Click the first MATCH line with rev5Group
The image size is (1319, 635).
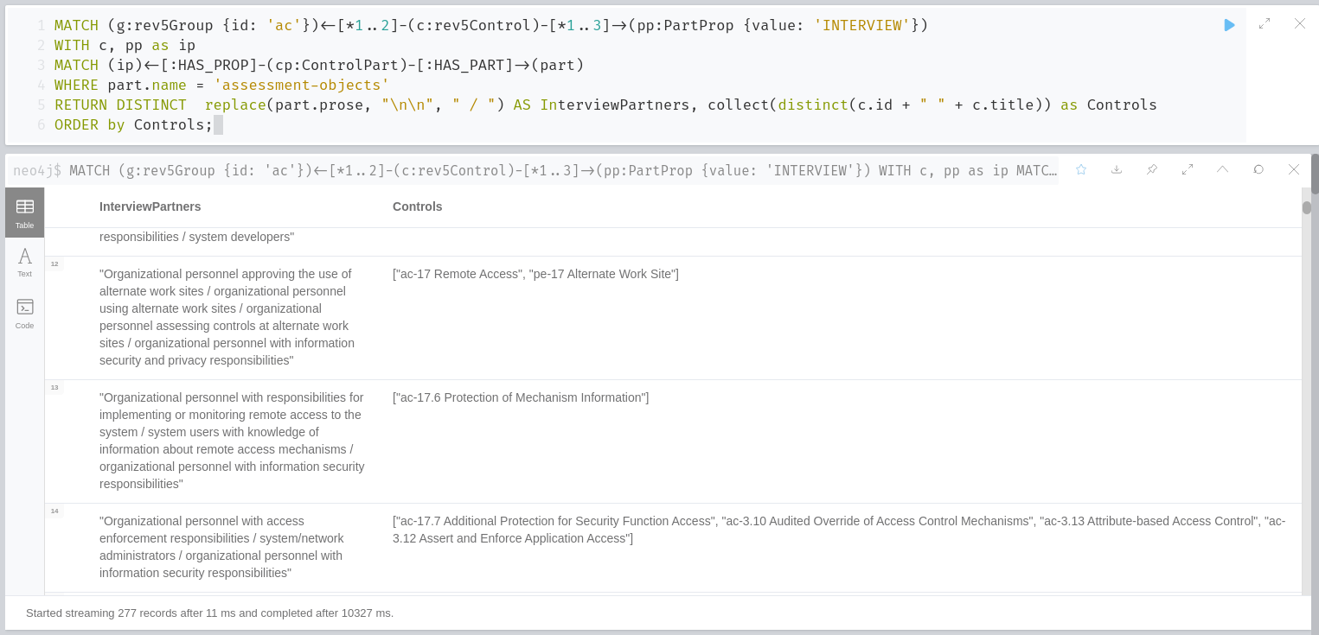click(491, 25)
